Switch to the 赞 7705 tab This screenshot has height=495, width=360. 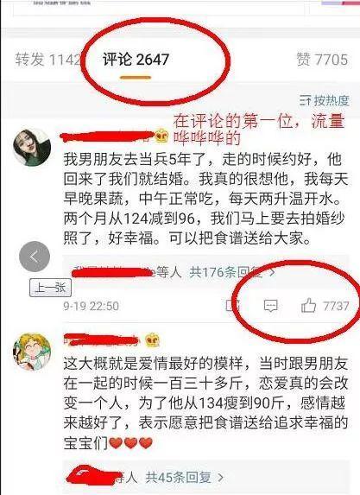point(322,60)
